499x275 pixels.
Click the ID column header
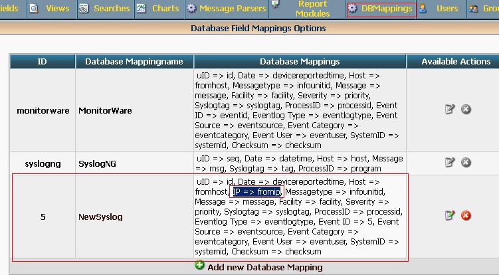click(x=43, y=61)
